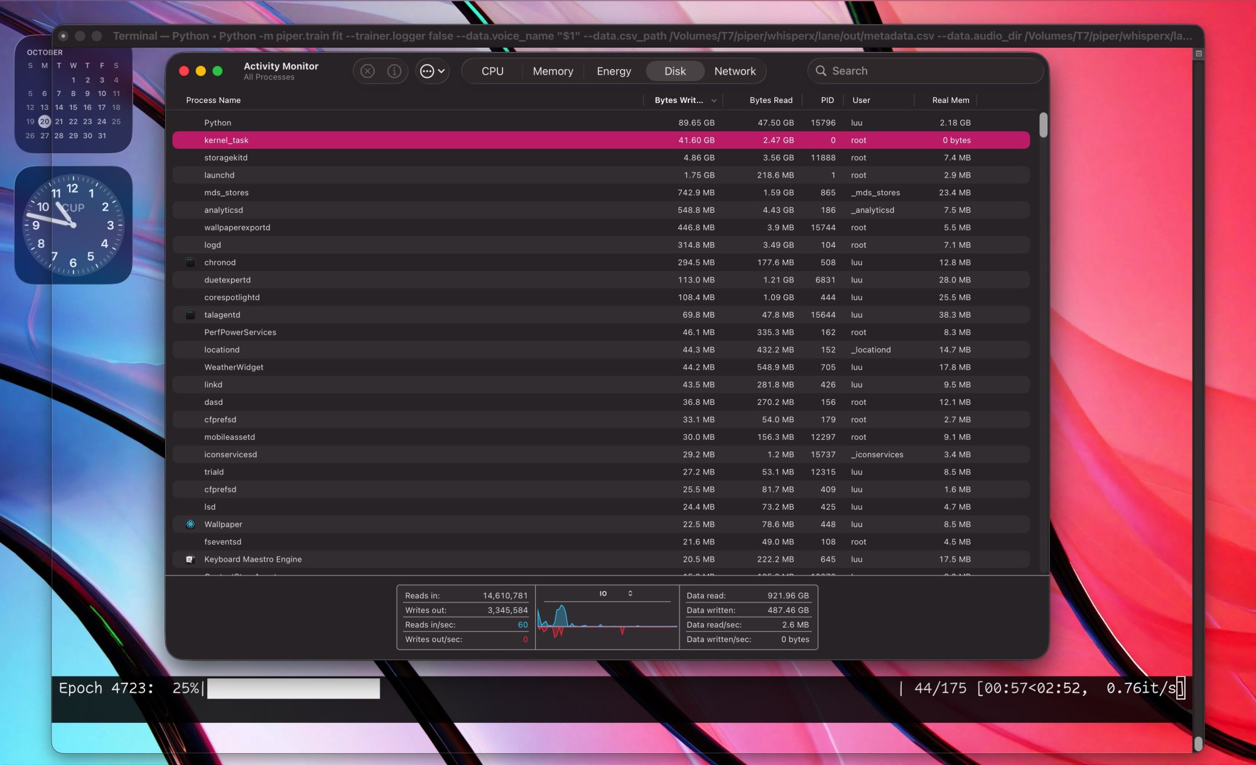
Task: Click the Wallpaper app icon in list
Action: 190,524
